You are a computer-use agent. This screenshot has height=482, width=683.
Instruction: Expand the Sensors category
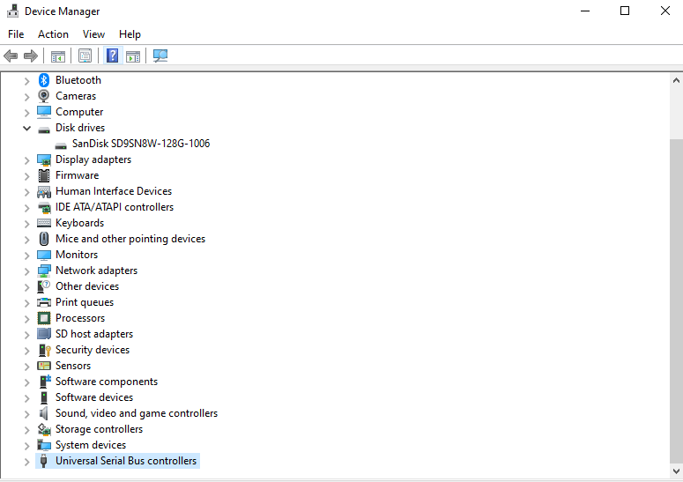(27, 367)
